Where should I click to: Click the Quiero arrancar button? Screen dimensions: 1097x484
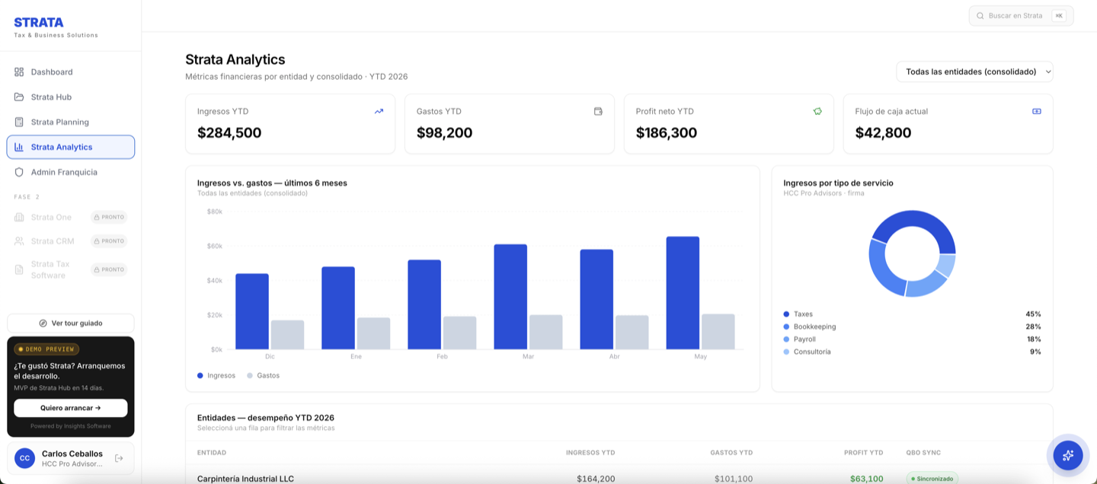point(71,408)
